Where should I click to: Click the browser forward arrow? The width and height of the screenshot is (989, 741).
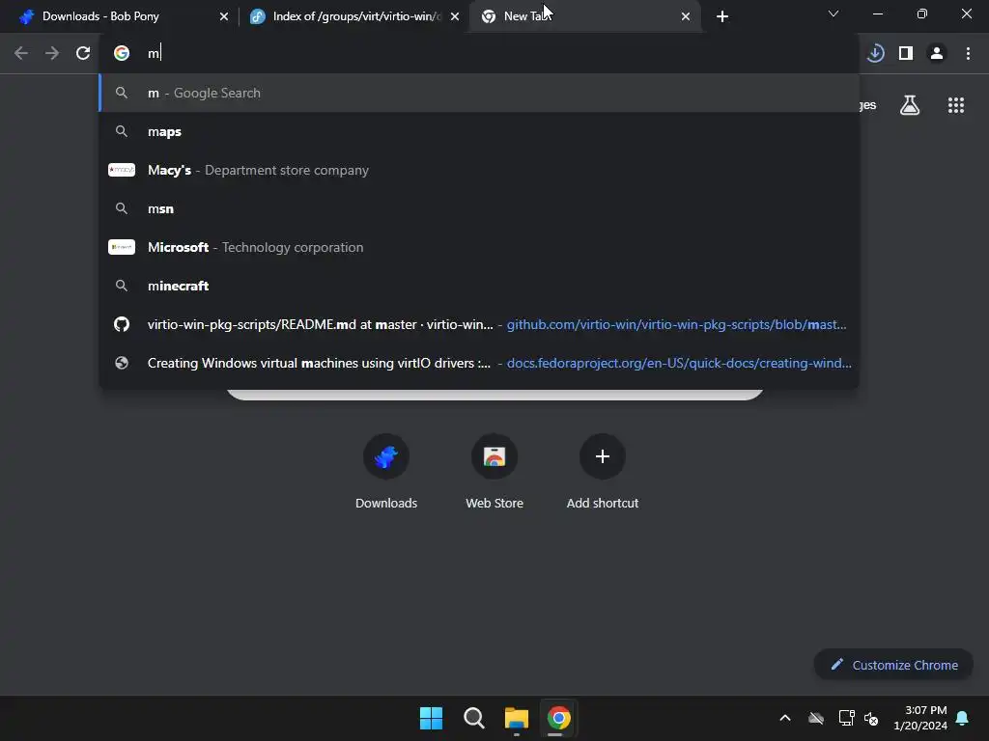pos(52,54)
